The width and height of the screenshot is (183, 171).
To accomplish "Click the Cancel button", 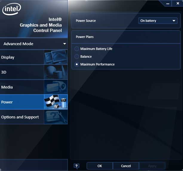I will (x=126, y=166).
